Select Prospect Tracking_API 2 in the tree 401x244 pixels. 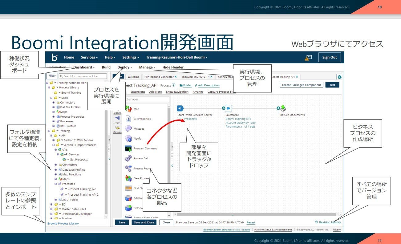[83, 195]
